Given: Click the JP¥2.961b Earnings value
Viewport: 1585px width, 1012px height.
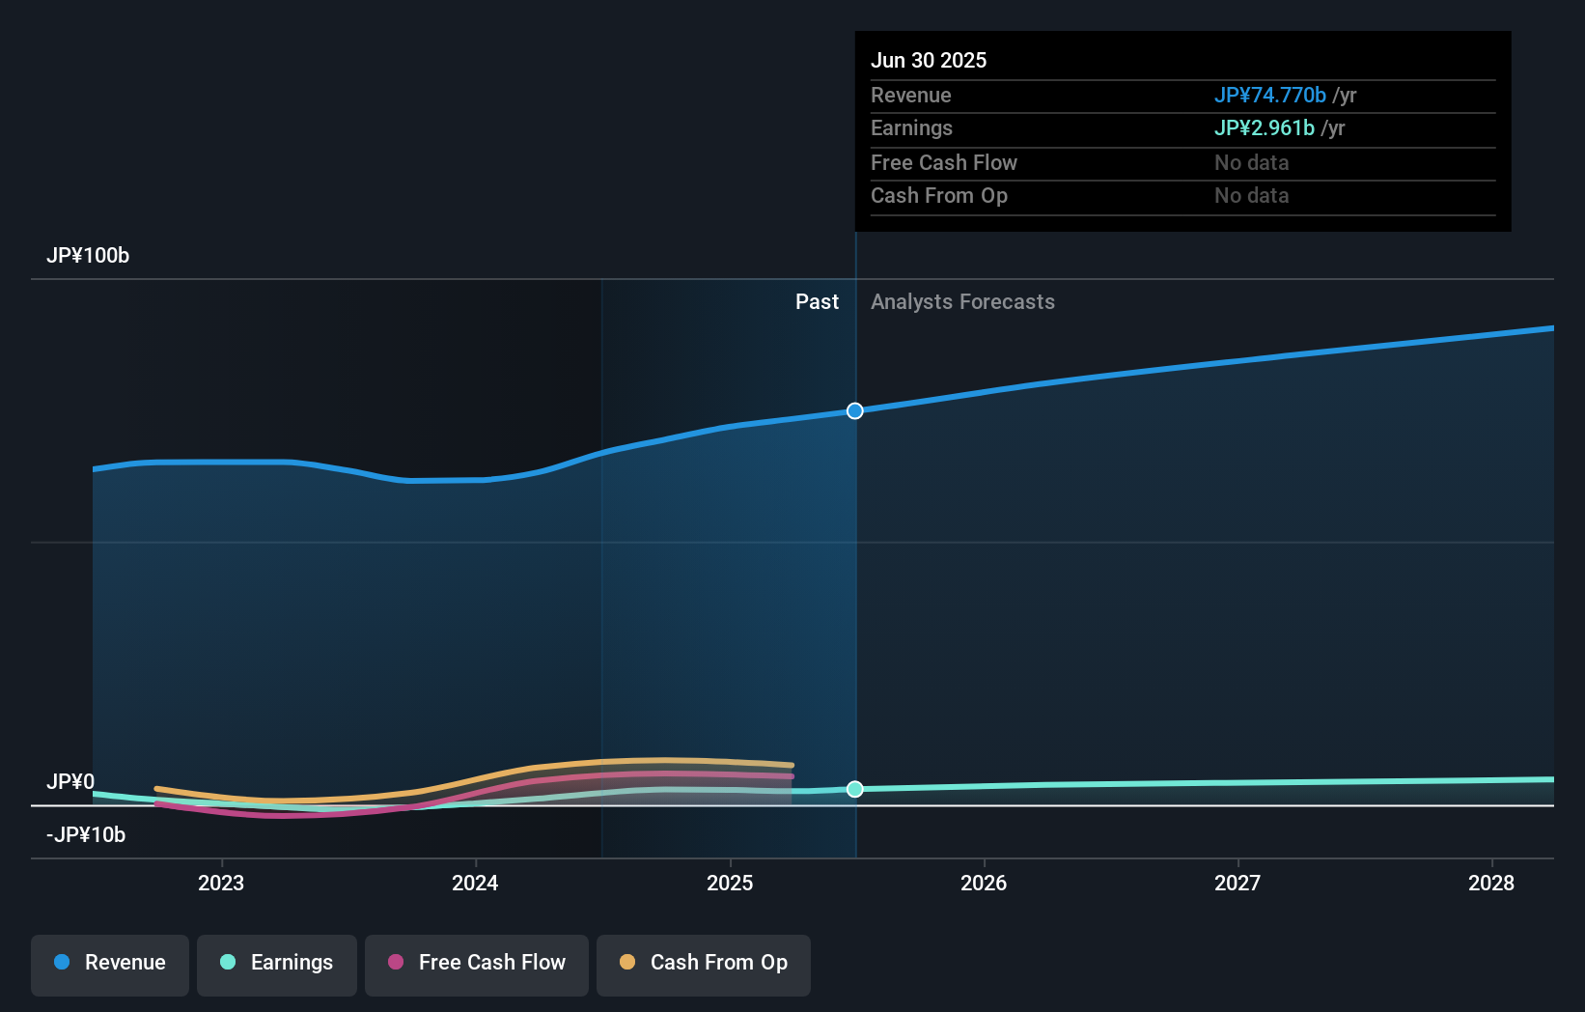Looking at the screenshot, I should coord(1265,127).
